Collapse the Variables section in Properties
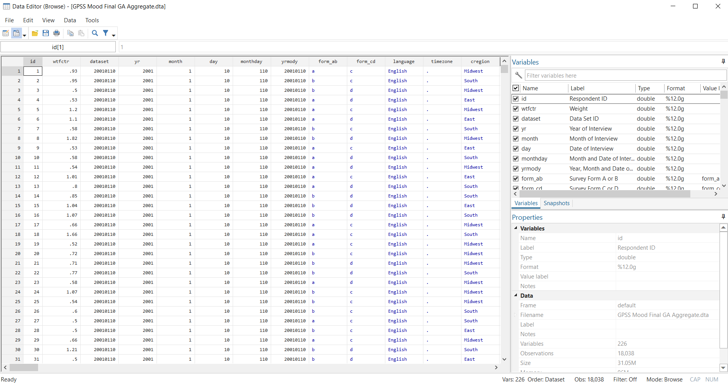 tap(516, 228)
